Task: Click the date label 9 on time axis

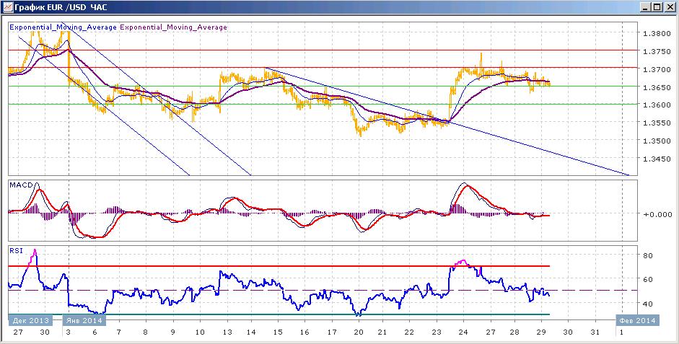Action: tap(173, 332)
